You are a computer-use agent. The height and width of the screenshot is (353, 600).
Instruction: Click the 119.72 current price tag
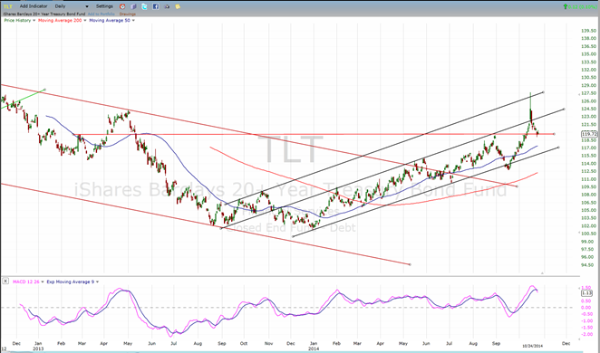[589, 134]
